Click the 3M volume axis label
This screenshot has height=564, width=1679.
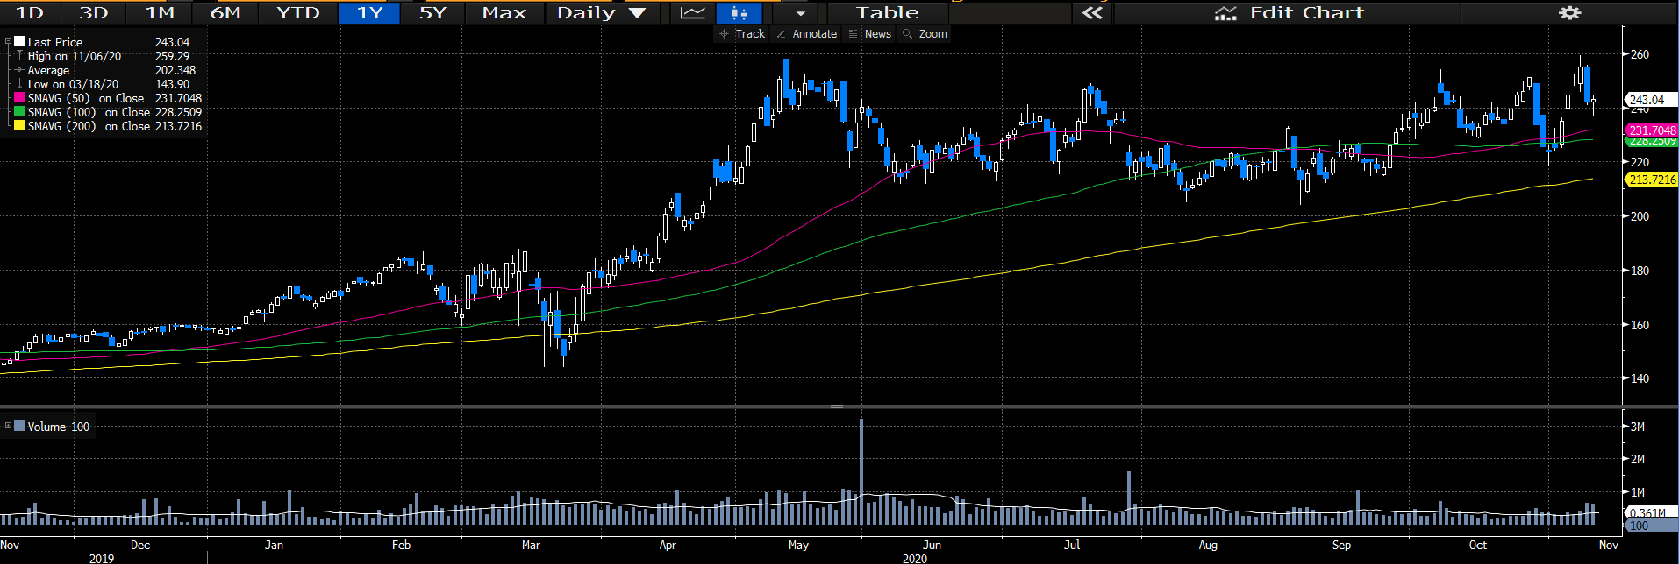coord(1637,427)
